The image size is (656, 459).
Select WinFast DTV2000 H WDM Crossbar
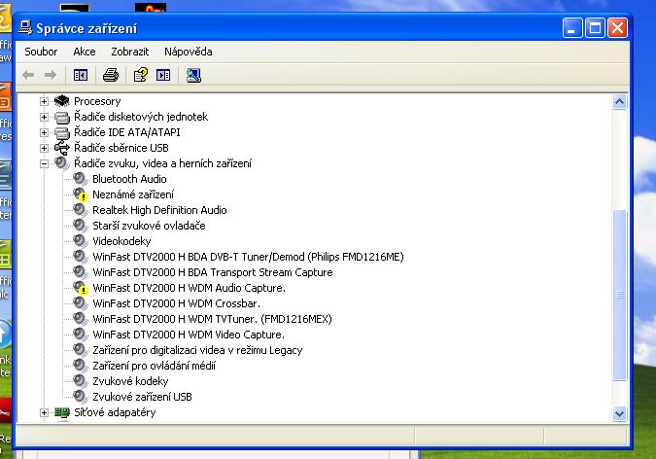pos(176,303)
